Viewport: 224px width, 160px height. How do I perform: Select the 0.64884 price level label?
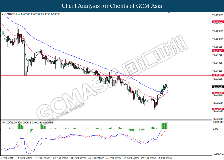pyautogui.click(x=218, y=51)
